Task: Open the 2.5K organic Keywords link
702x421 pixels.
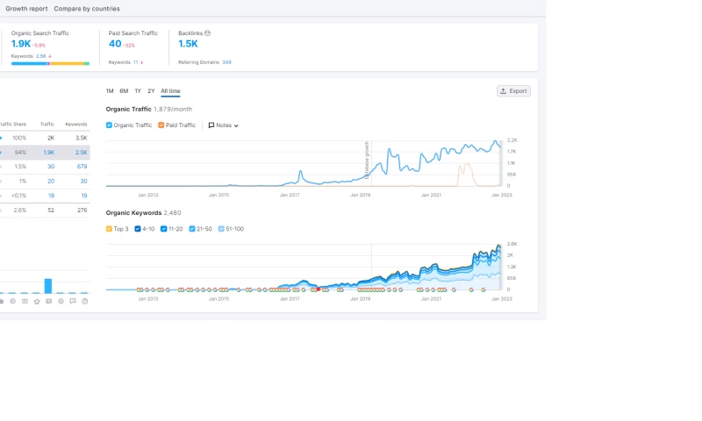Action: [41, 56]
